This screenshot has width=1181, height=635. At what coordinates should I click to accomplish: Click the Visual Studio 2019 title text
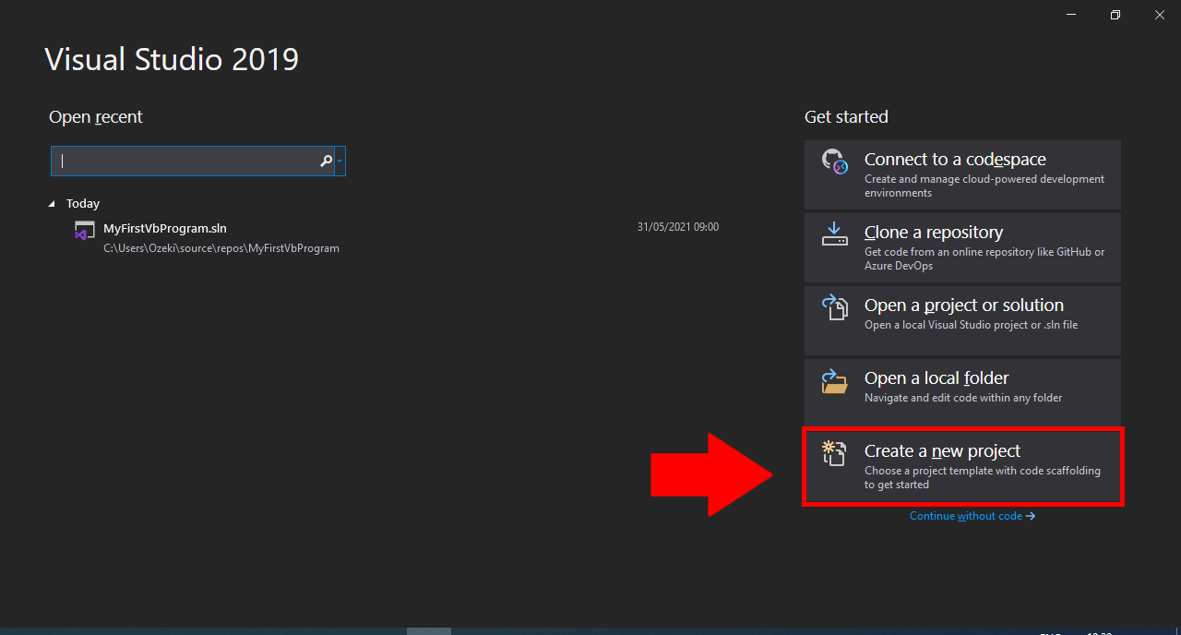coord(172,59)
